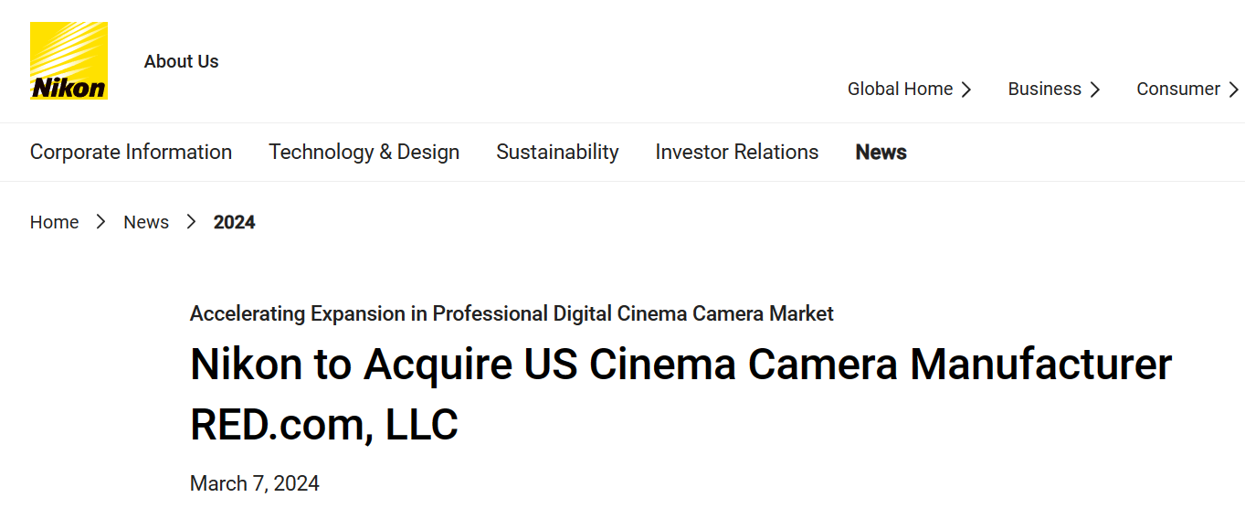
Task: Open the Business site link
Action: coord(1044,89)
